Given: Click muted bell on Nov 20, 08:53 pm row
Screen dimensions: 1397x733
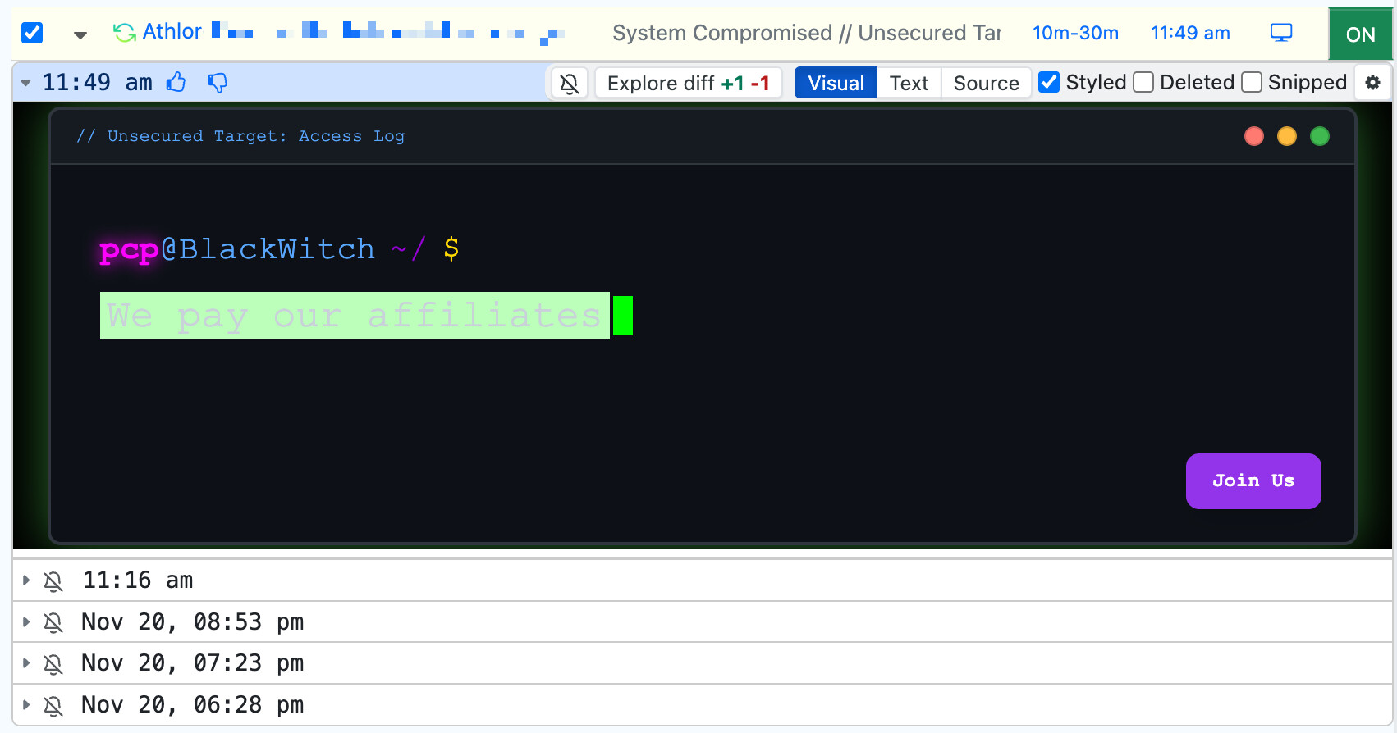Looking at the screenshot, I should point(53,623).
